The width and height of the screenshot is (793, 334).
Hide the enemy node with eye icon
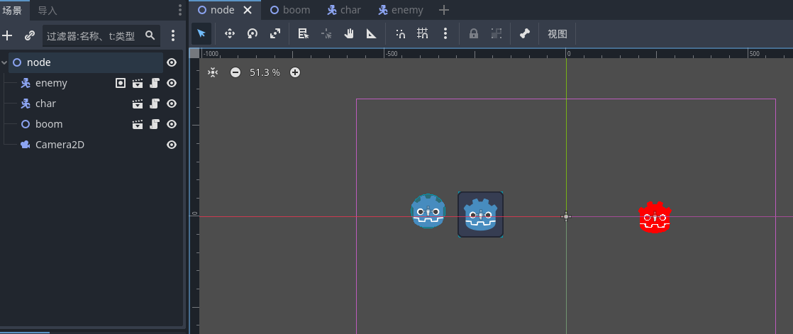pos(171,83)
